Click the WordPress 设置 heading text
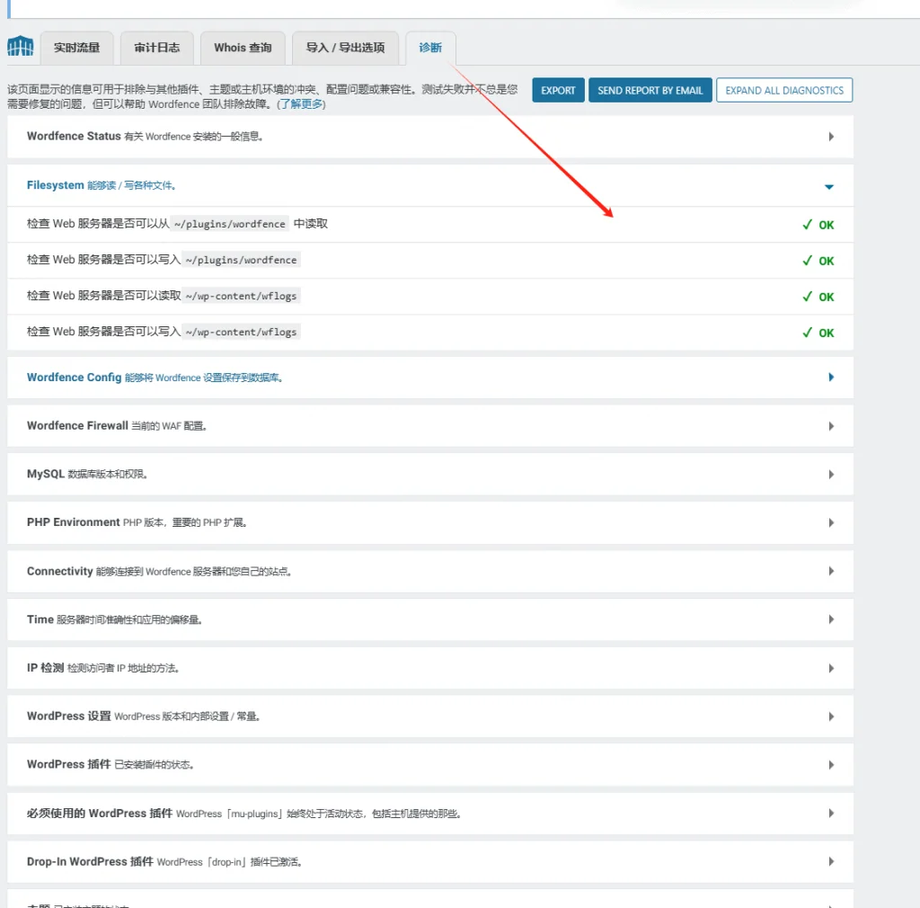Image resolution: width=920 pixels, height=908 pixels. pos(68,717)
